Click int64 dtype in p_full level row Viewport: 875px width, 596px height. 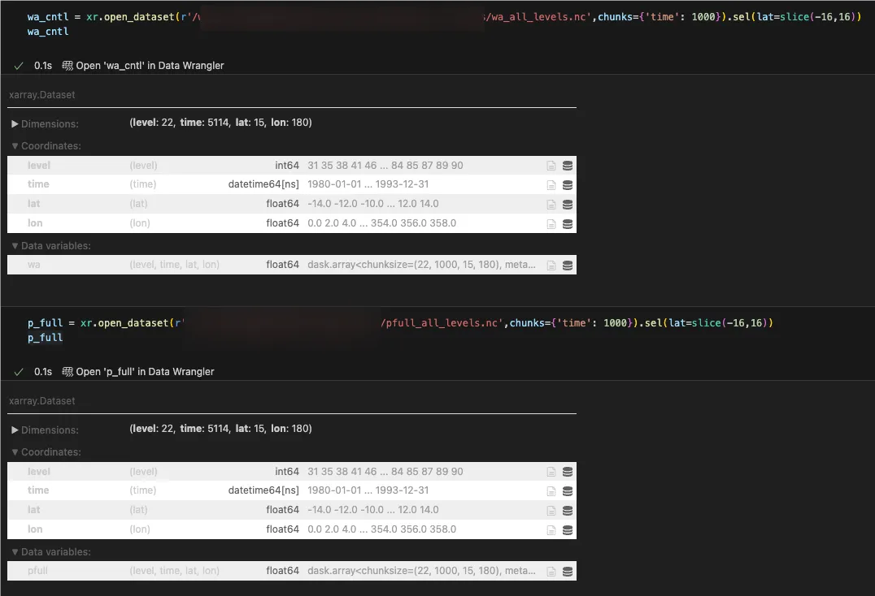coord(287,472)
